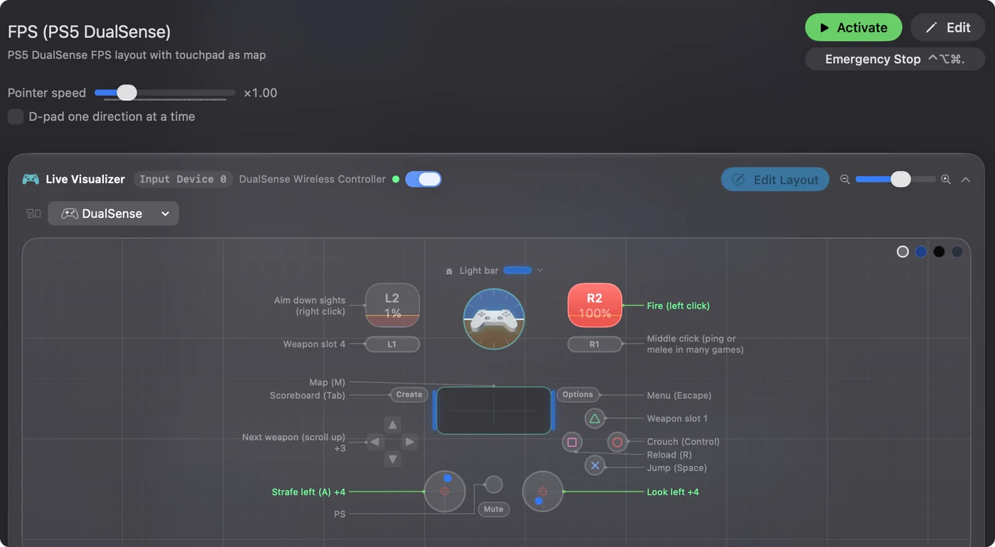Choose the white controller color swatch
This screenshot has width=995, height=547.
pos(903,251)
